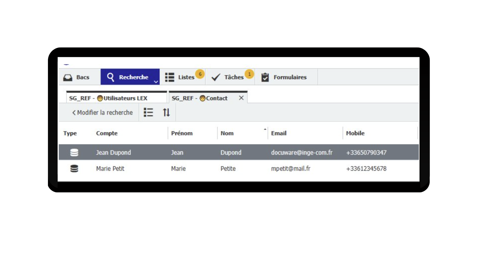Sort by the Compte column header
Screen dimensions: 487x273
point(107,133)
